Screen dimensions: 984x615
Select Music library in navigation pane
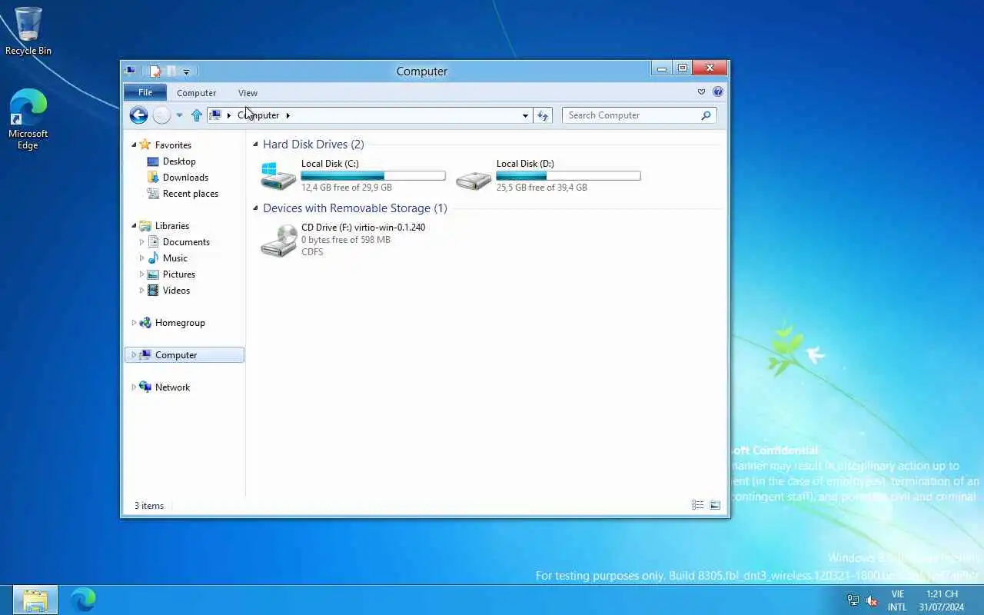[175, 258]
